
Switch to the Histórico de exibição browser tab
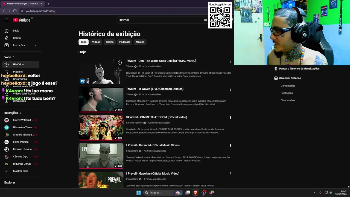(22, 4)
